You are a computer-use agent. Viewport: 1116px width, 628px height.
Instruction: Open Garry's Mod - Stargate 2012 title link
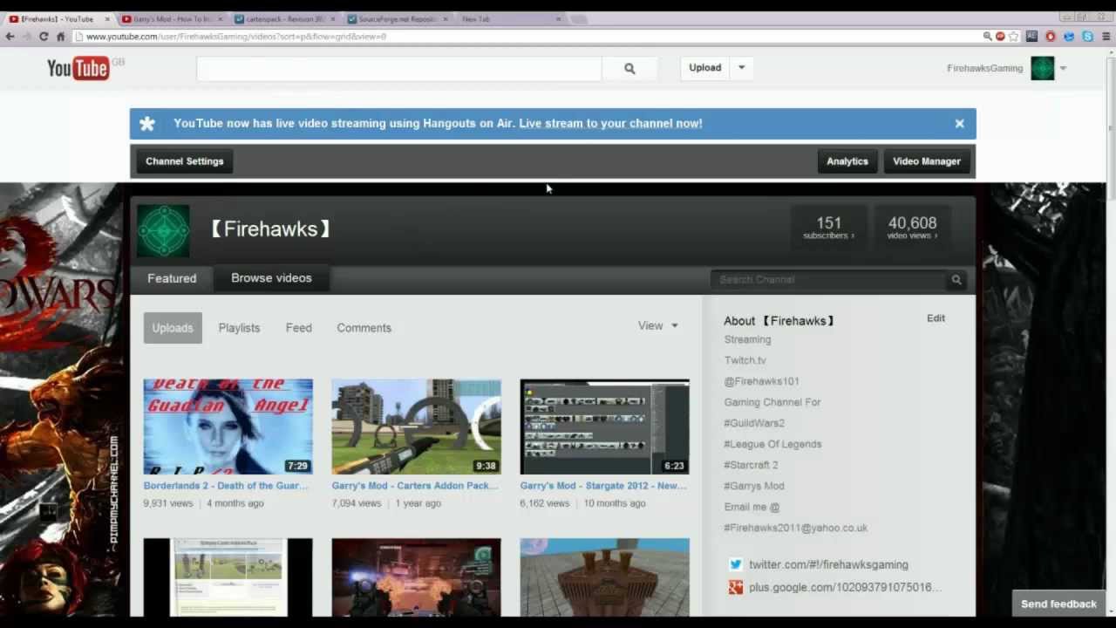(x=603, y=486)
